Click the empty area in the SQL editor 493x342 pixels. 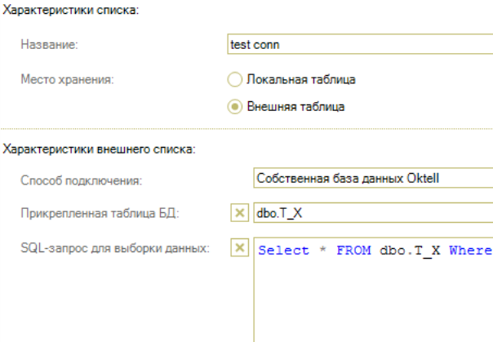tap(373, 302)
